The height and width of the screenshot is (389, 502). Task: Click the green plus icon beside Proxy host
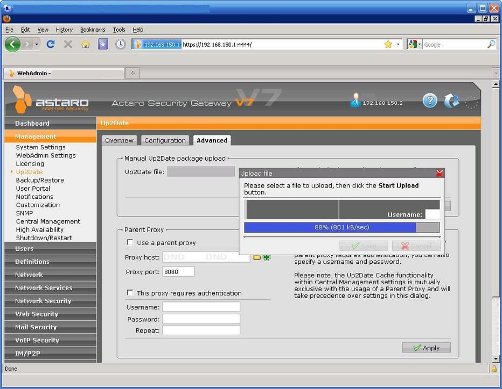point(267,257)
